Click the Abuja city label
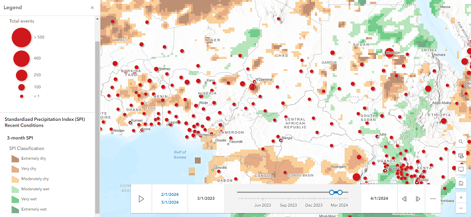Image resolution: width=471 pixels, height=217 pixels. pyautogui.click(x=203, y=102)
